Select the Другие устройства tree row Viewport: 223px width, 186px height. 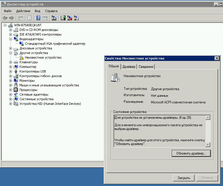(x=34, y=53)
